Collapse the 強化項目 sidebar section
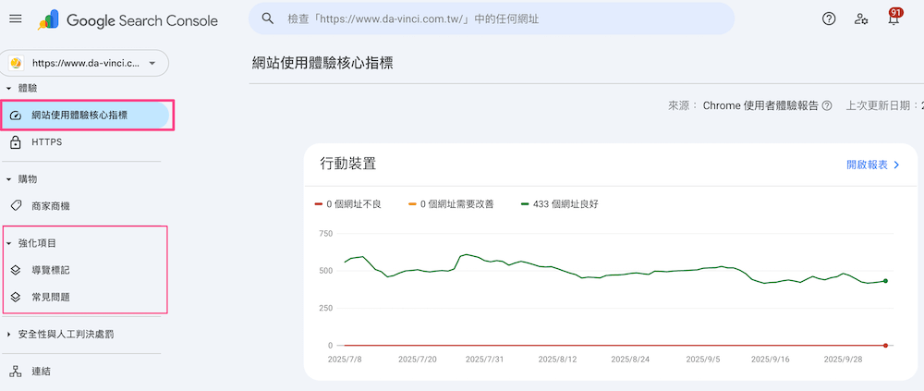Image resolution: width=924 pixels, height=391 pixels. [9, 243]
